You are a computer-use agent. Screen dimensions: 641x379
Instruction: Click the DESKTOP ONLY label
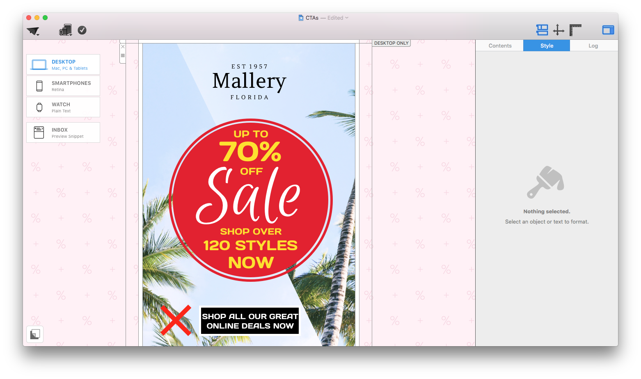(x=391, y=43)
